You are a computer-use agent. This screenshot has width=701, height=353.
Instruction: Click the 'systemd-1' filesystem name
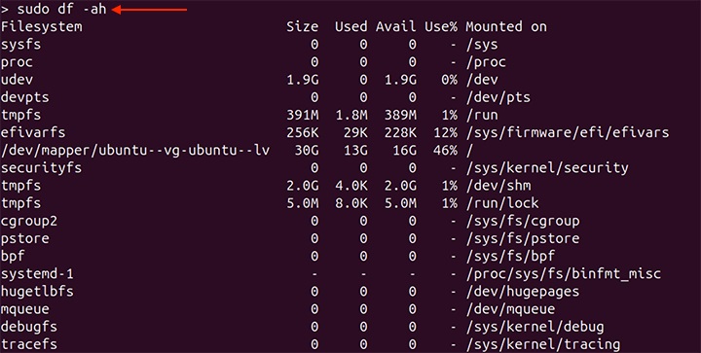click(x=37, y=274)
